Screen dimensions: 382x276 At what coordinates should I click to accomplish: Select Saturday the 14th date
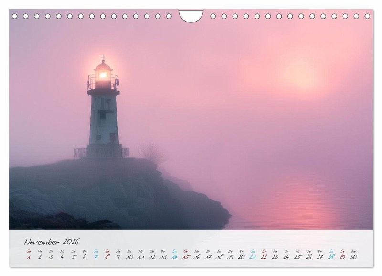pyautogui.click(x=174, y=257)
